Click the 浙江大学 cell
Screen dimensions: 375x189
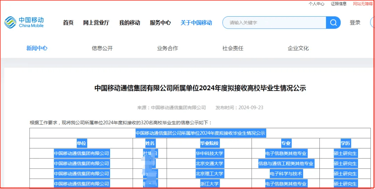(x=209, y=184)
